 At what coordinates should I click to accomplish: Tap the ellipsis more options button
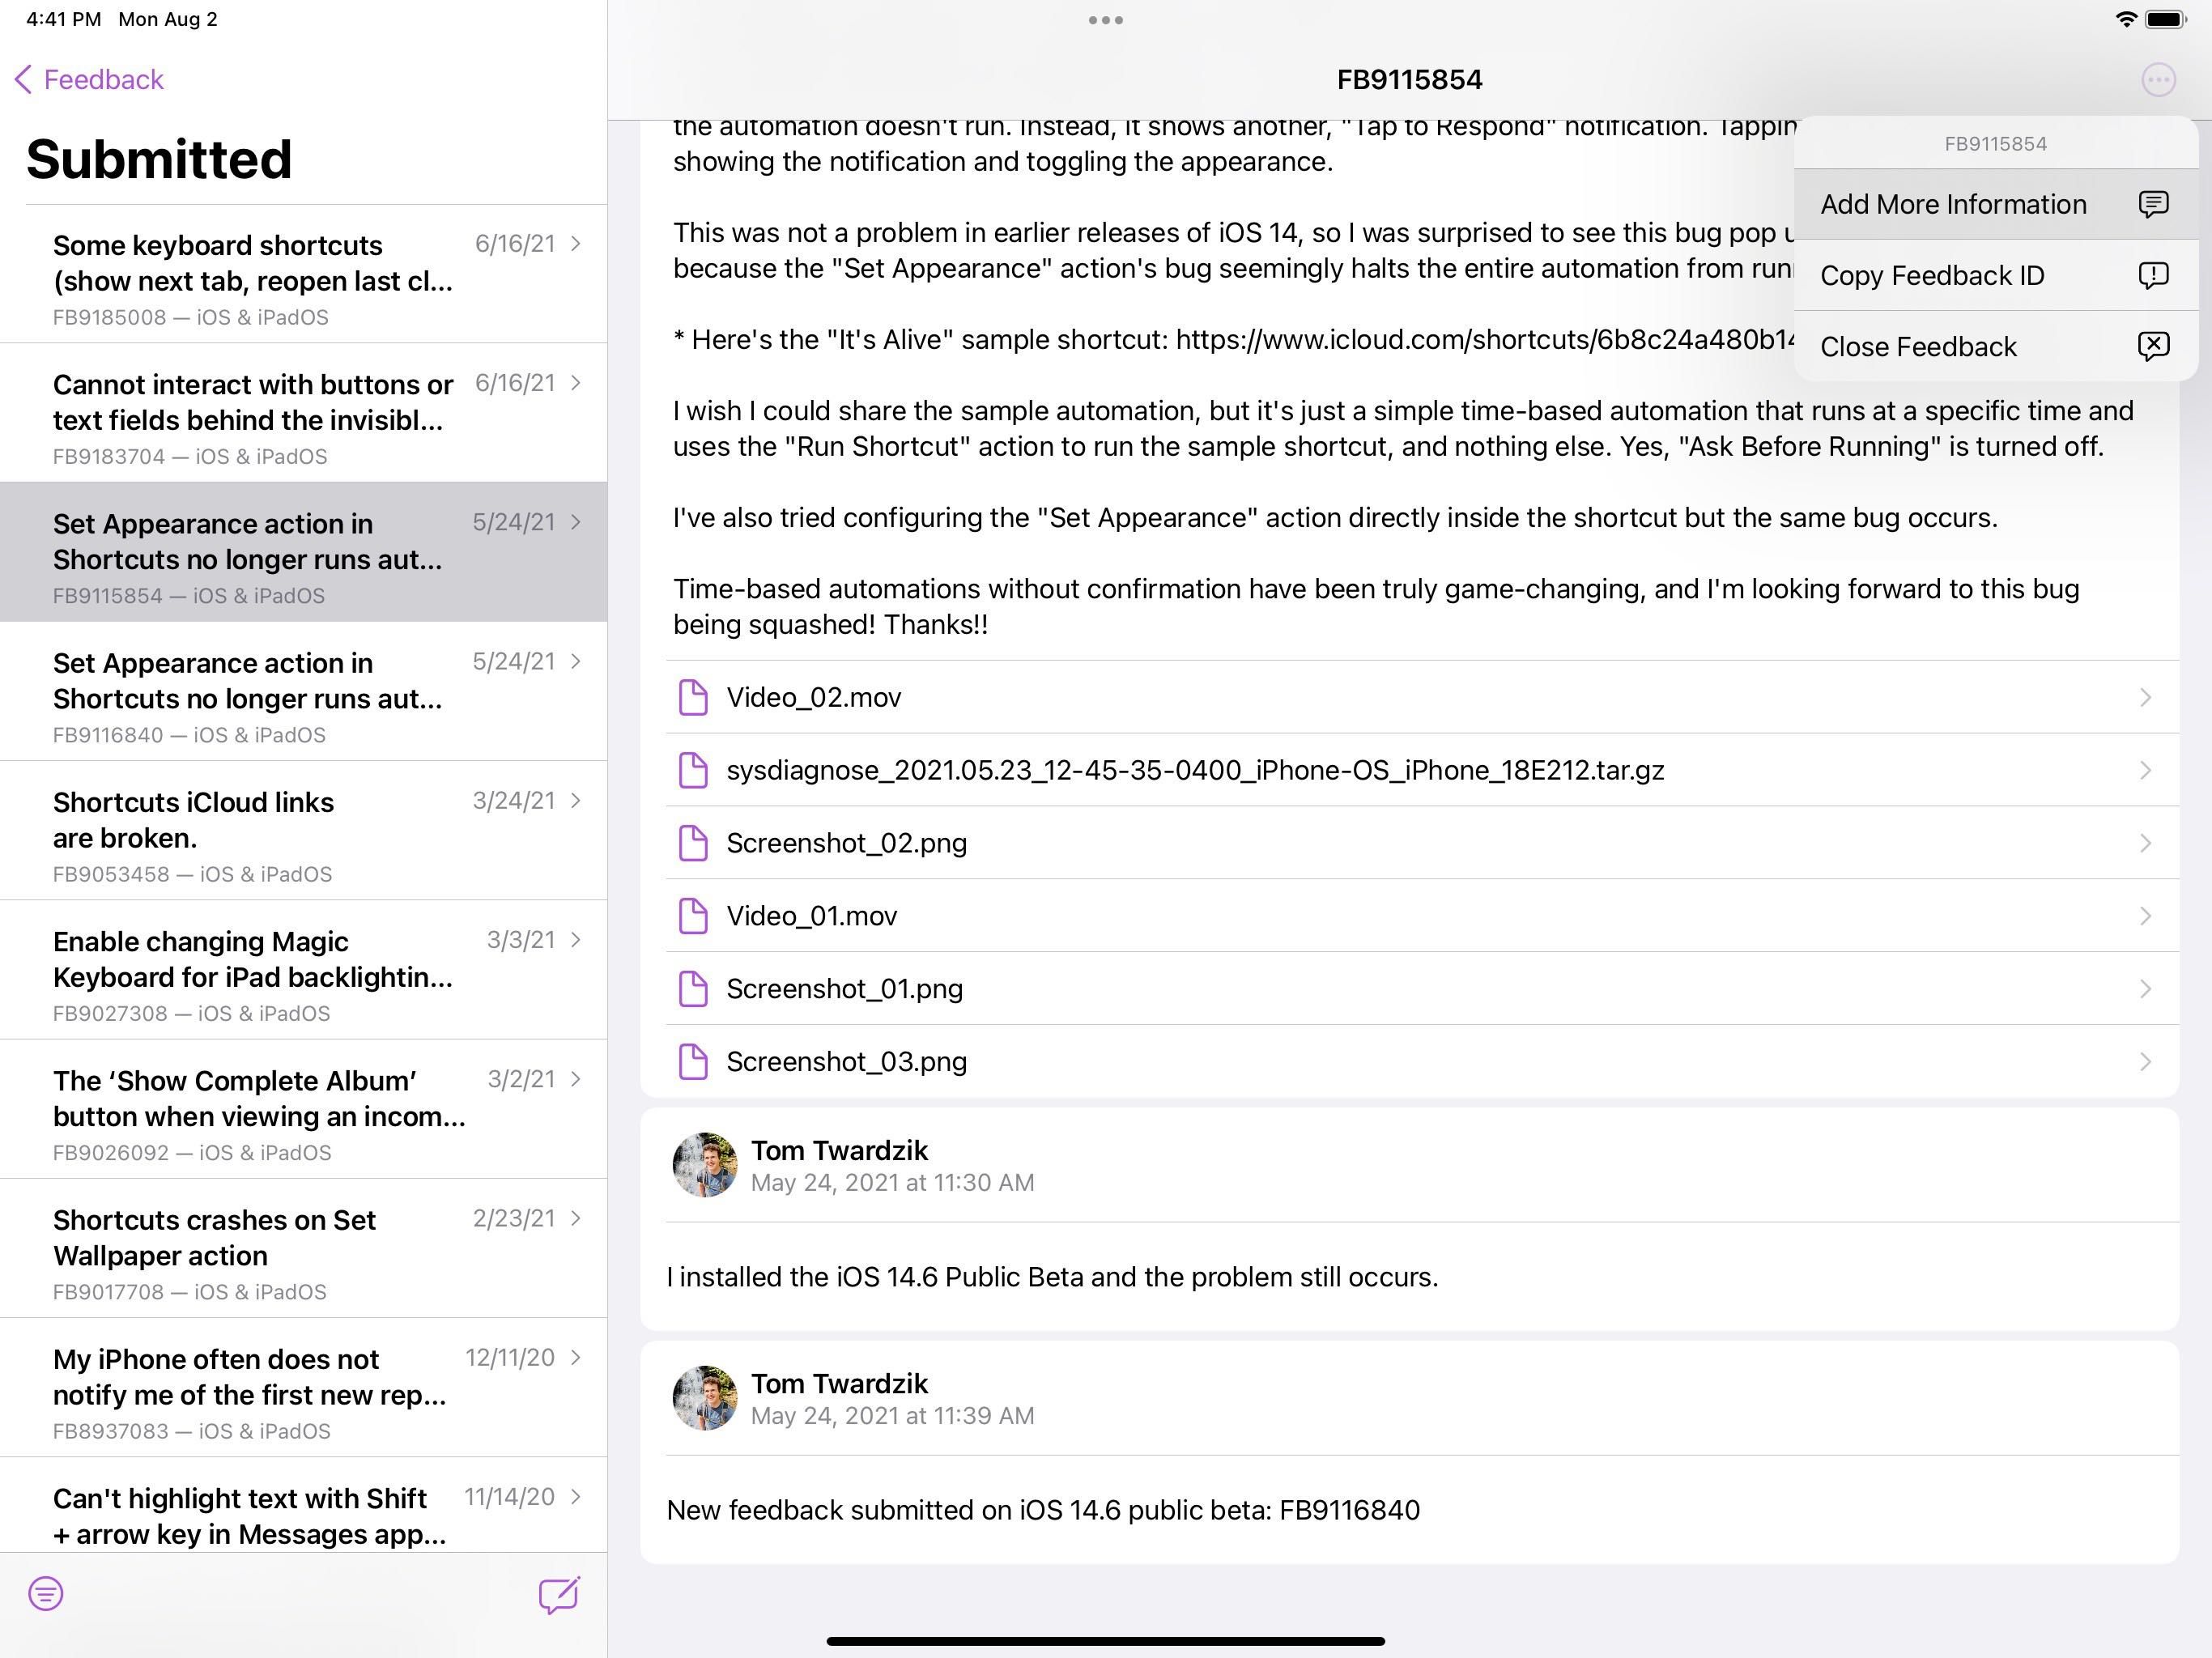point(2158,80)
